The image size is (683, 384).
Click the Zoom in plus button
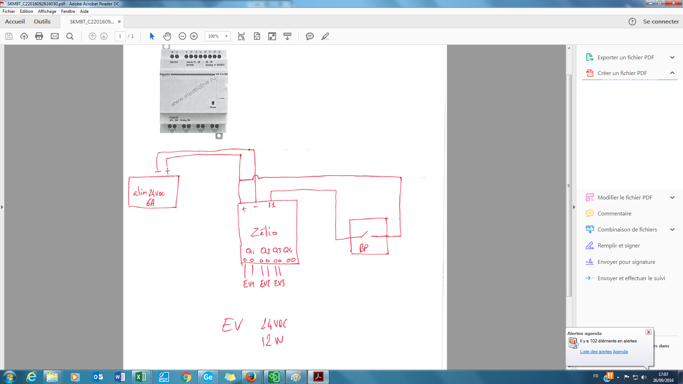pos(194,36)
